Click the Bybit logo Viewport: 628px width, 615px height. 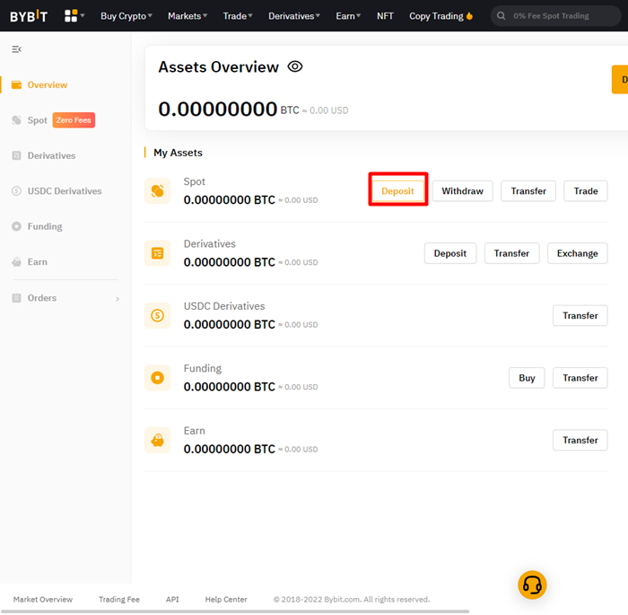pos(29,16)
